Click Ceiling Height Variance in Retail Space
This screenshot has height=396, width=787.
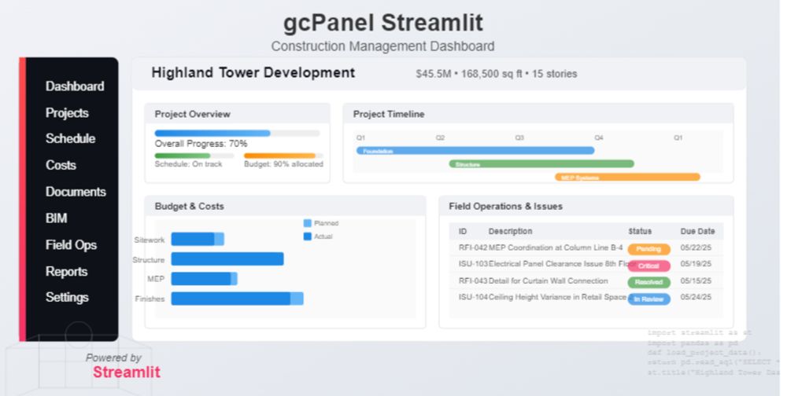point(558,297)
